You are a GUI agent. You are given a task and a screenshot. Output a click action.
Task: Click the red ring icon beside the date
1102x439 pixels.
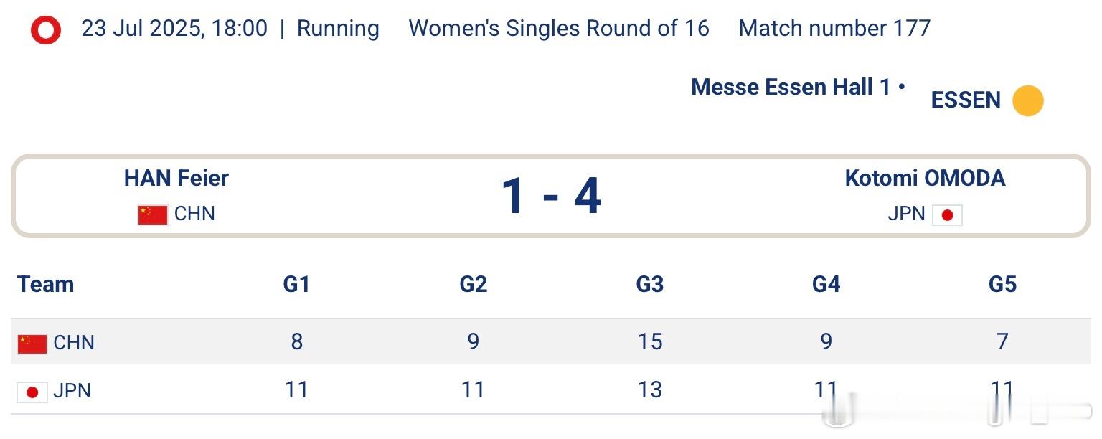46,30
